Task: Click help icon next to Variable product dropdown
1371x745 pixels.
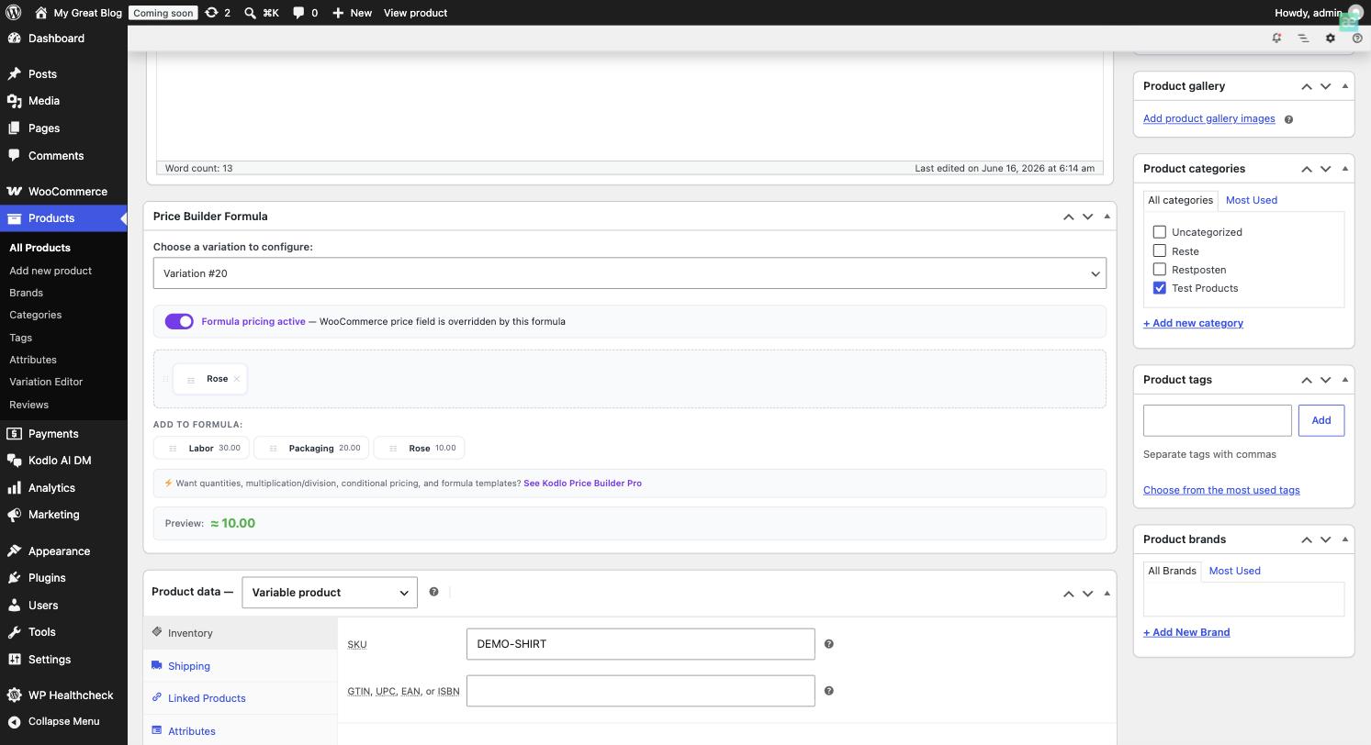Action: (433, 592)
